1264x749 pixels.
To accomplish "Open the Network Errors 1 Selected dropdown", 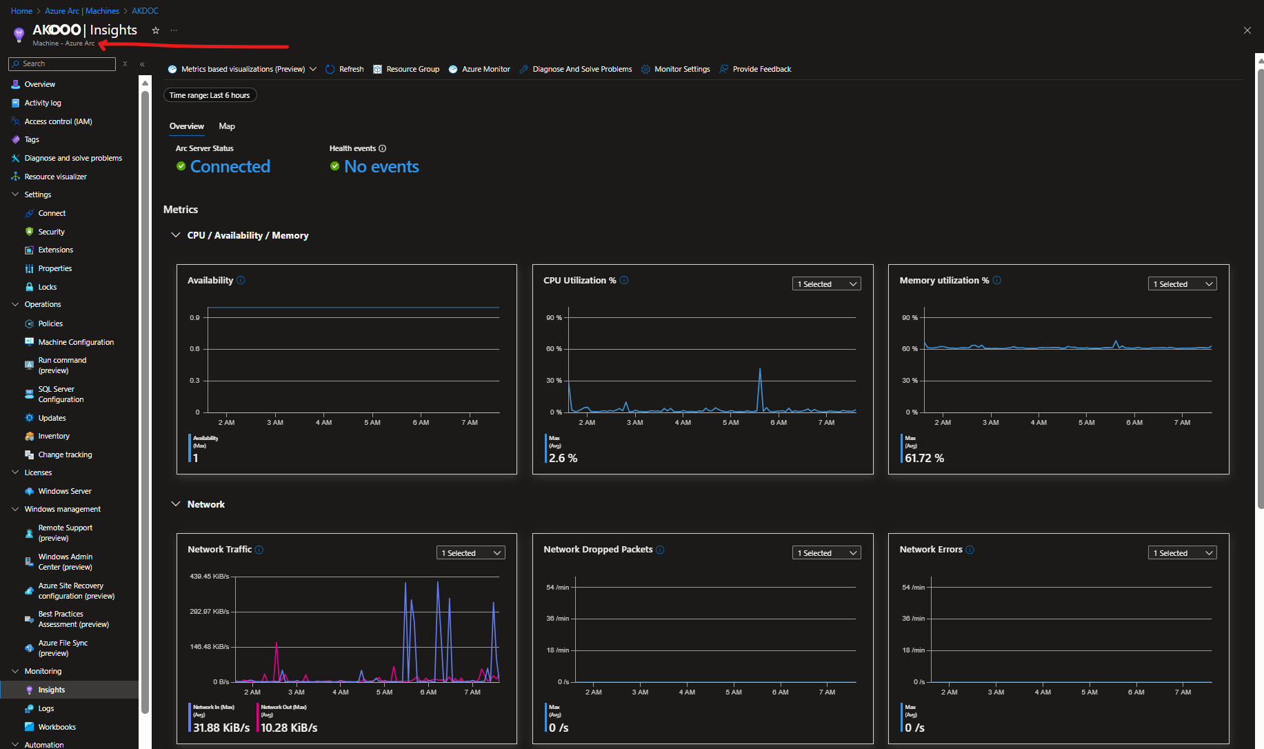I will coord(1182,553).
